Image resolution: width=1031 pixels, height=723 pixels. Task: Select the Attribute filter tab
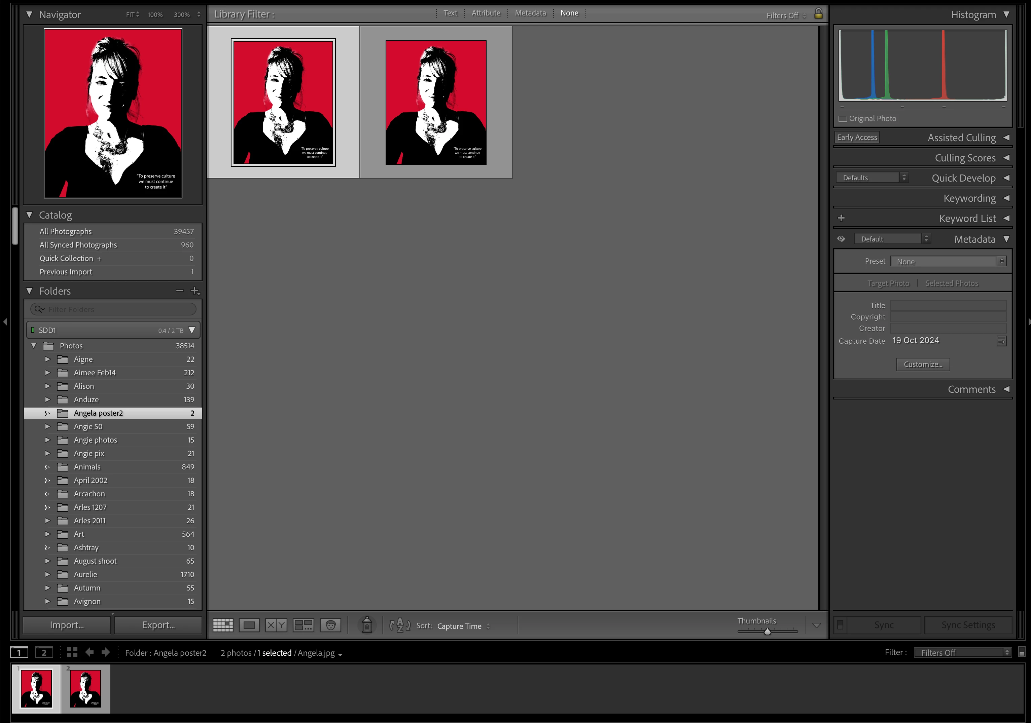pyautogui.click(x=486, y=13)
